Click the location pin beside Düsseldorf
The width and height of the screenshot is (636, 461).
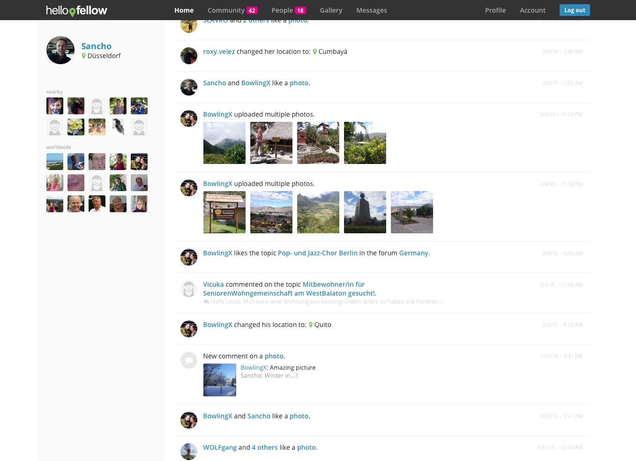click(x=83, y=56)
